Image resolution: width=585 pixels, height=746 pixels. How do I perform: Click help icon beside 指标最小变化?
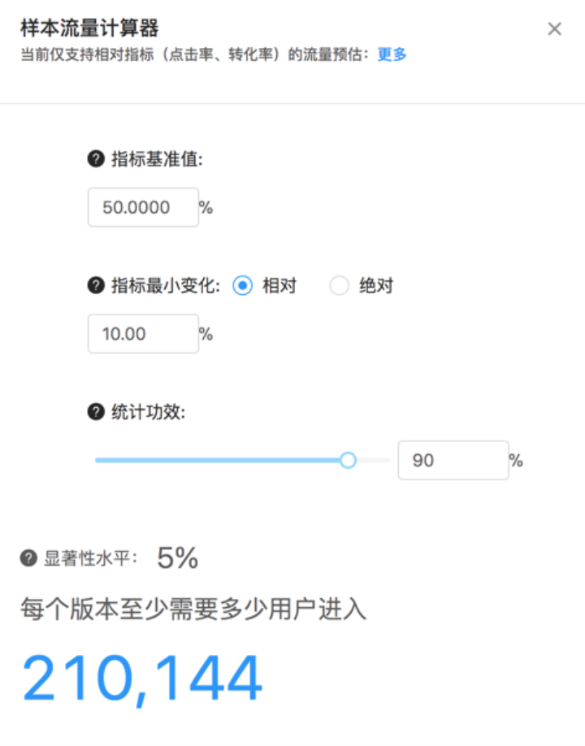[x=96, y=285]
